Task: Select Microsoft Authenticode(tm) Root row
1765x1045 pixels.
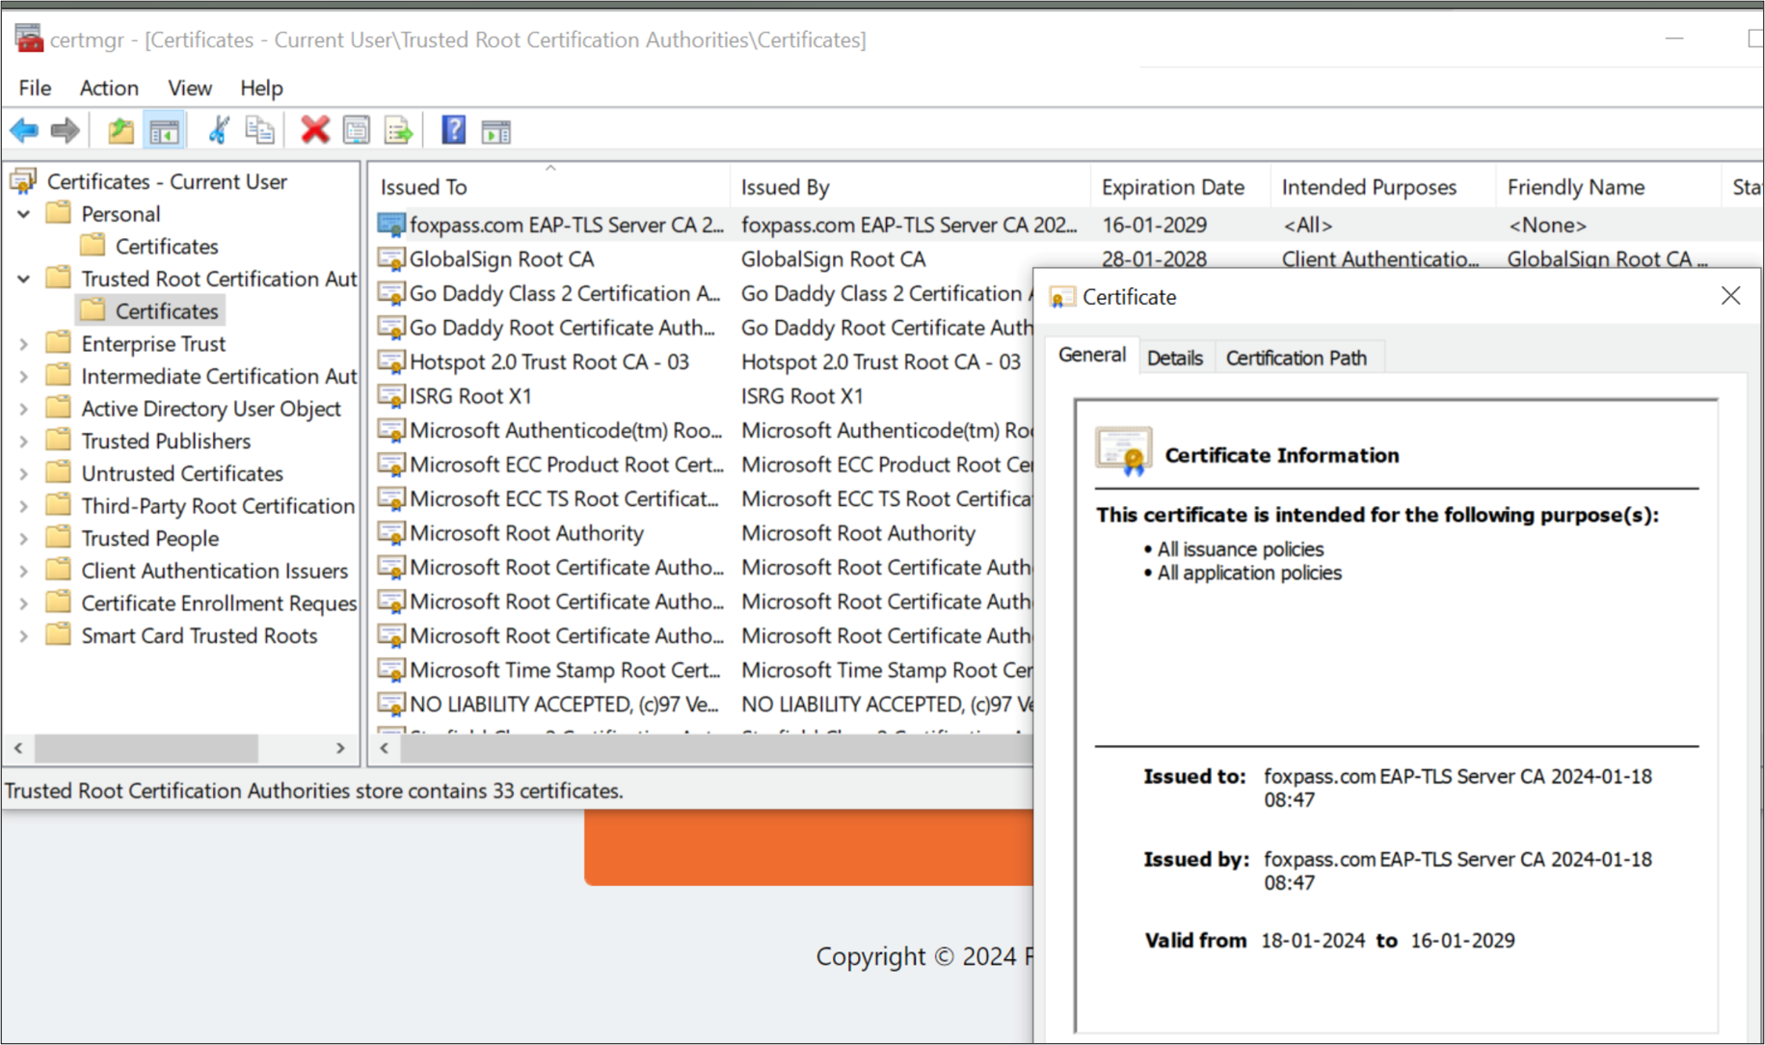Action: click(x=704, y=430)
